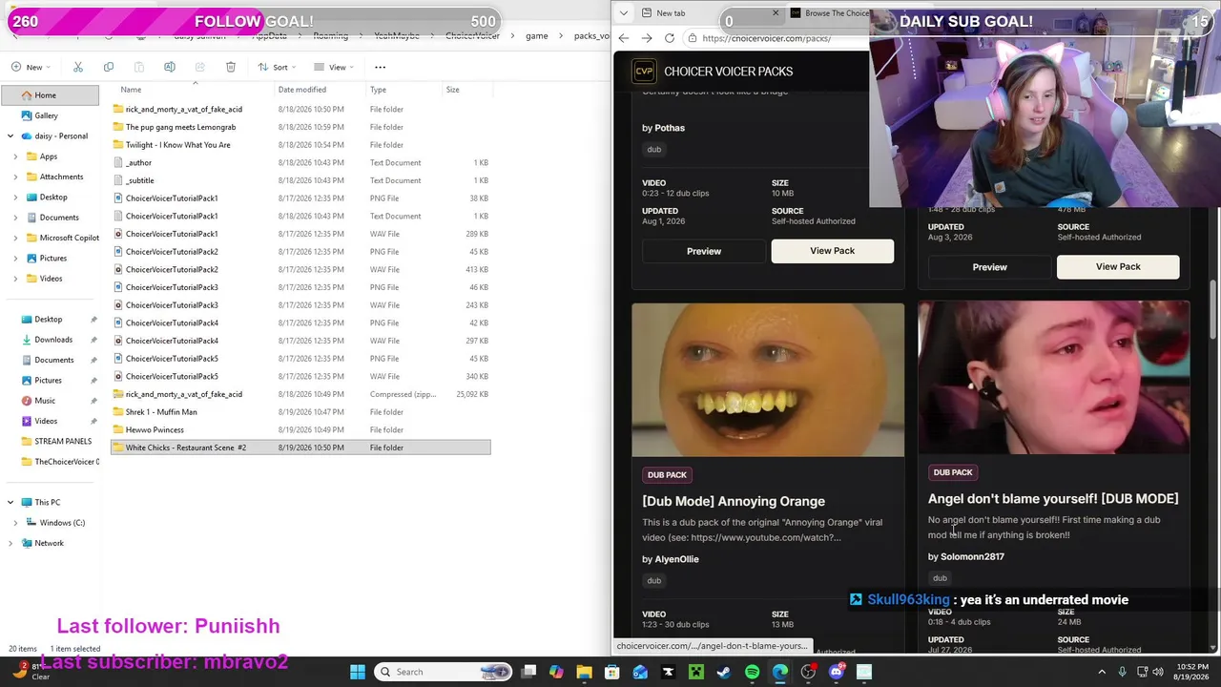The width and height of the screenshot is (1221, 687).
Task: Go back in the browser
Action: tap(623, 38)
